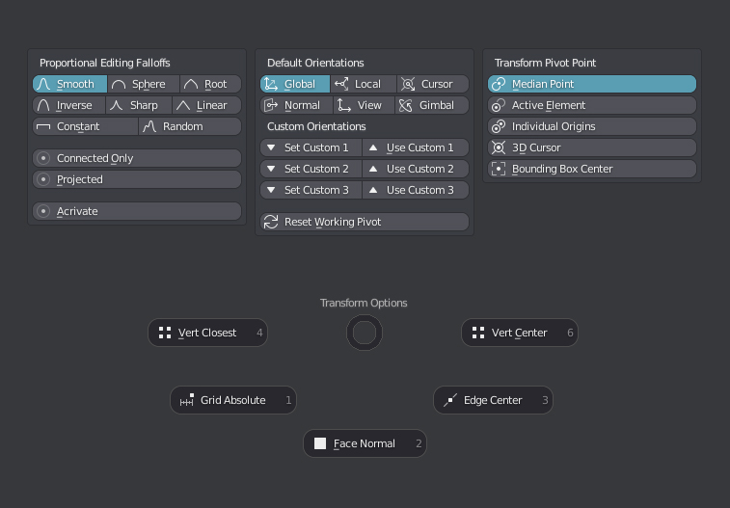This screenshot has height=508, width=730.
Task: Set orientation to Global
Action: tap(295, 84)
